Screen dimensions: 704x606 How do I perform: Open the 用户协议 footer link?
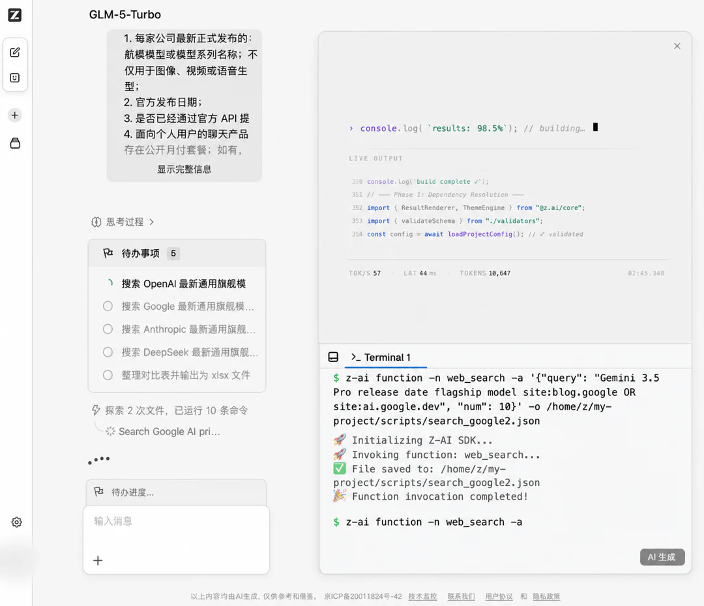pos(499,596)
